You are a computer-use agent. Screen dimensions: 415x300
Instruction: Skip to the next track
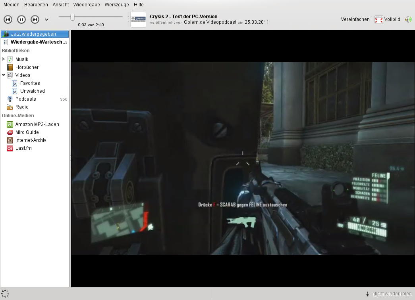pos(35,19)
